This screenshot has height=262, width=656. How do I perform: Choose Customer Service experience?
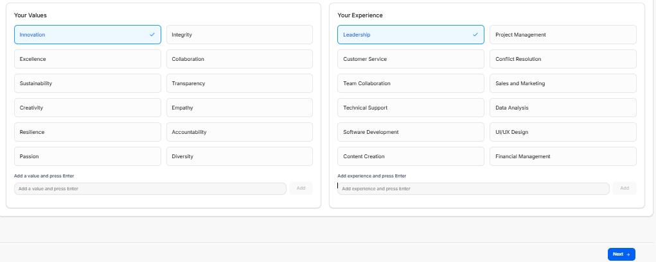[x=411, y=59]
